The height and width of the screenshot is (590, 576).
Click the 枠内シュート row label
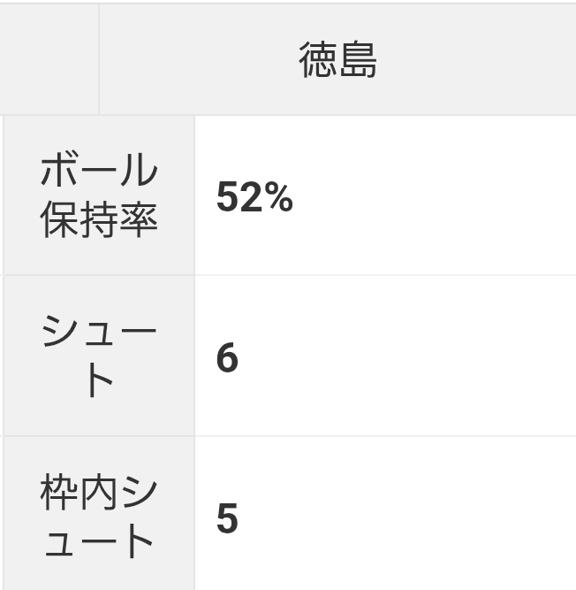click(x=99, y=517)
